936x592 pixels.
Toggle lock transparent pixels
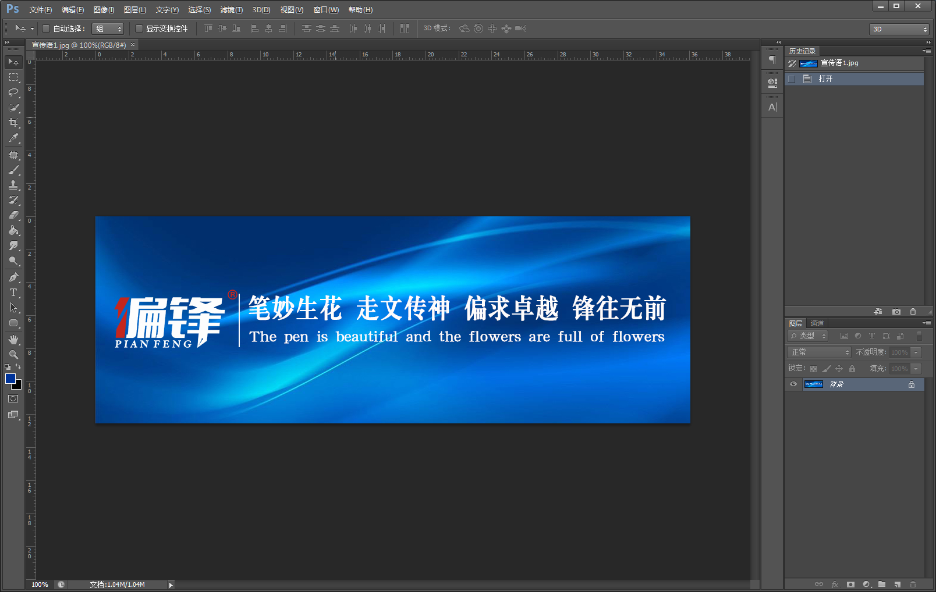click(813, 369)
